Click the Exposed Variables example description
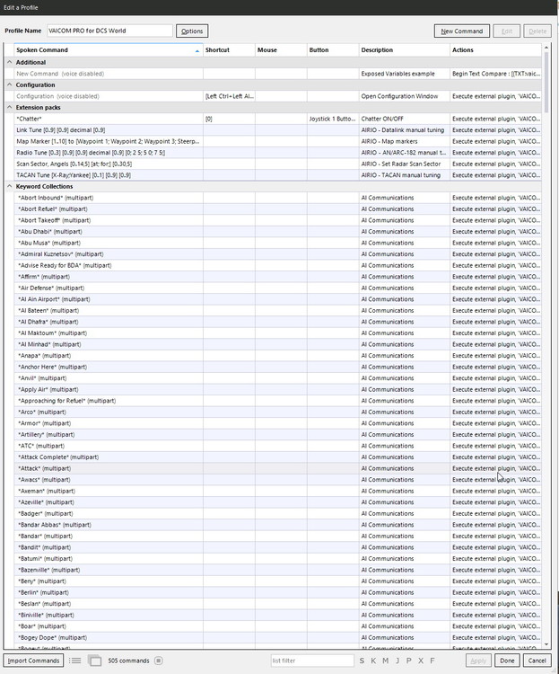Image resolution: width=559 pixels, height=674 pixels. click(404, 74)
